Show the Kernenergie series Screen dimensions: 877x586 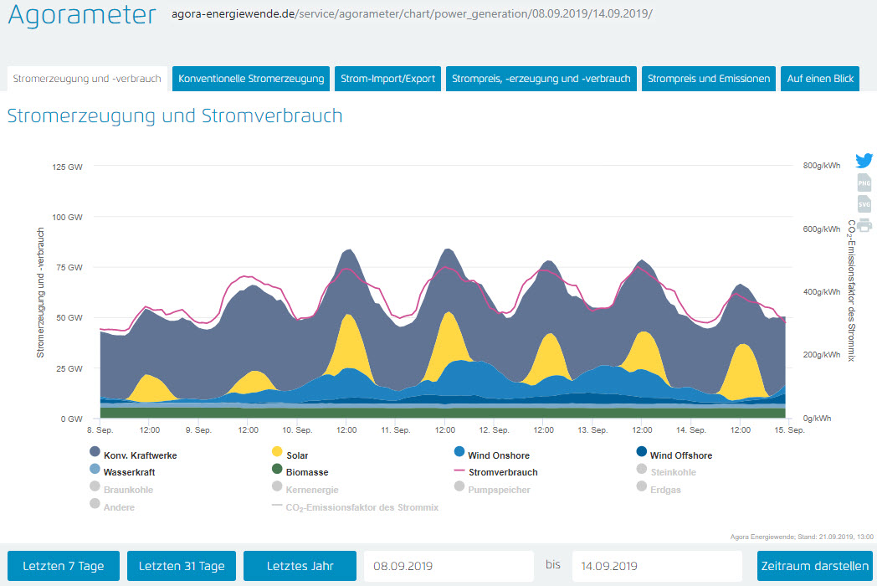311,490
